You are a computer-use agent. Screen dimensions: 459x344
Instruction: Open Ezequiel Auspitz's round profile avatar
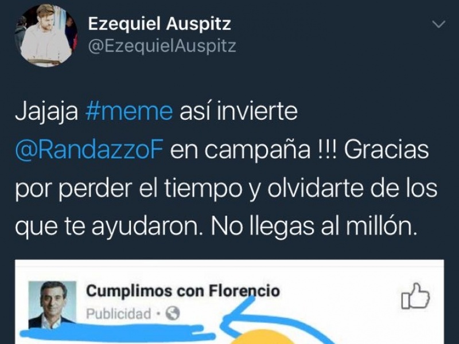tap(46, 36)
